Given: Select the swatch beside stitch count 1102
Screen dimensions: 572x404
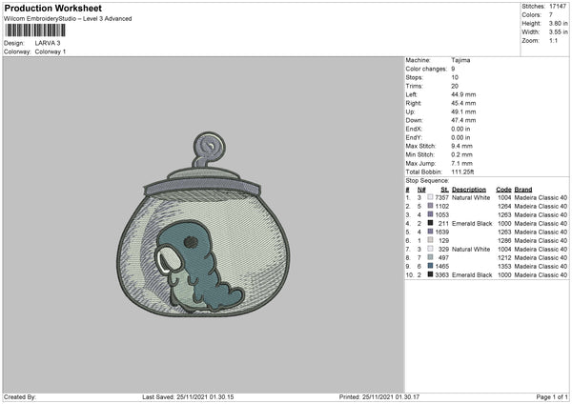Looking at the screenshot, I should [430, 206].
